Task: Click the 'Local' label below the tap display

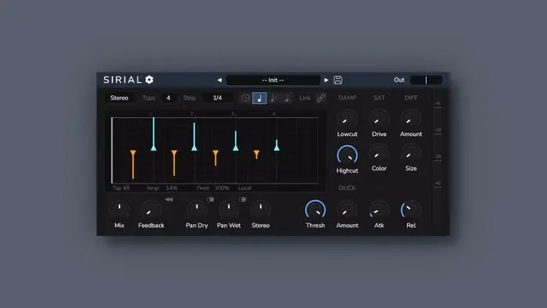Action: 245,188
